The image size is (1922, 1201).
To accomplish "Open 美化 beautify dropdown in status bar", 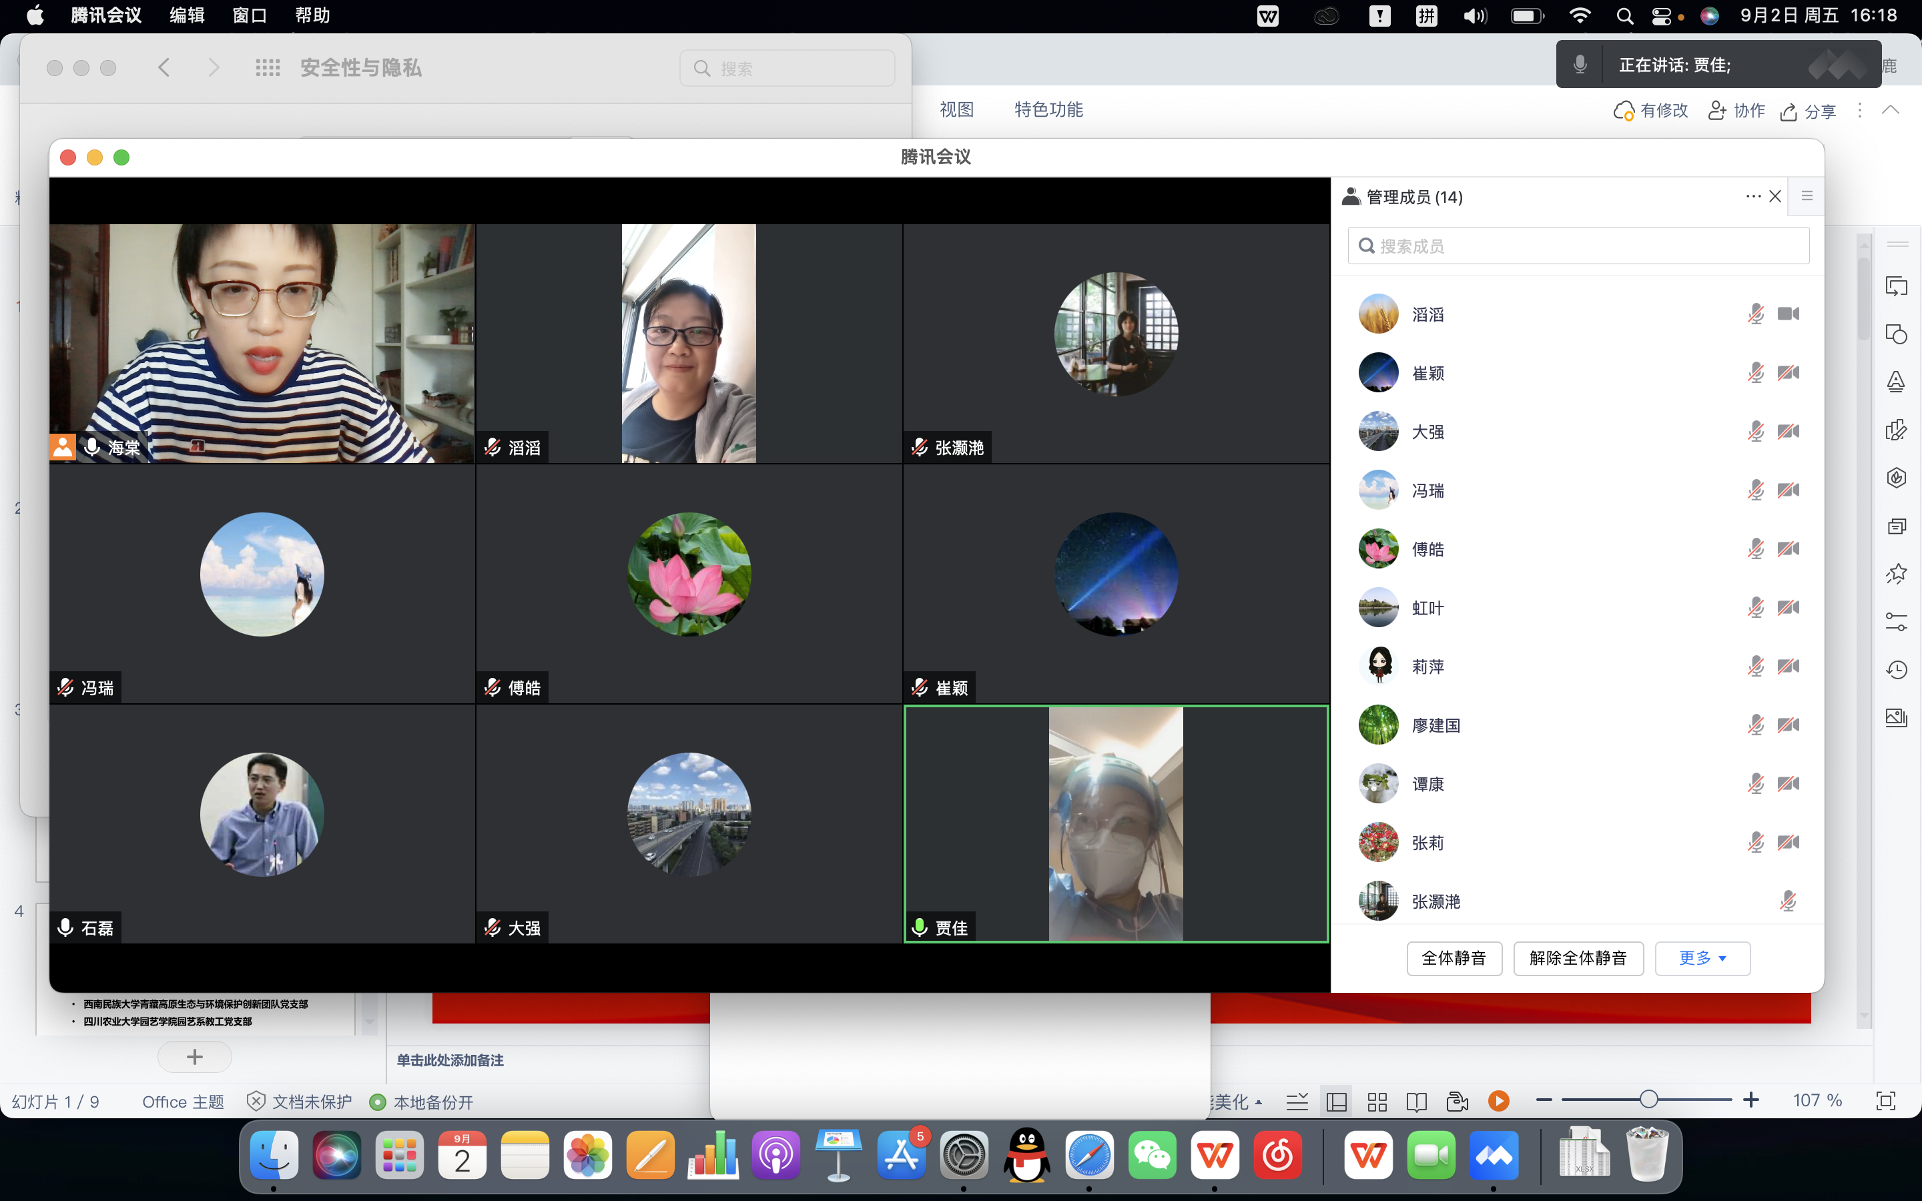I will (x=1236, y=1102).
